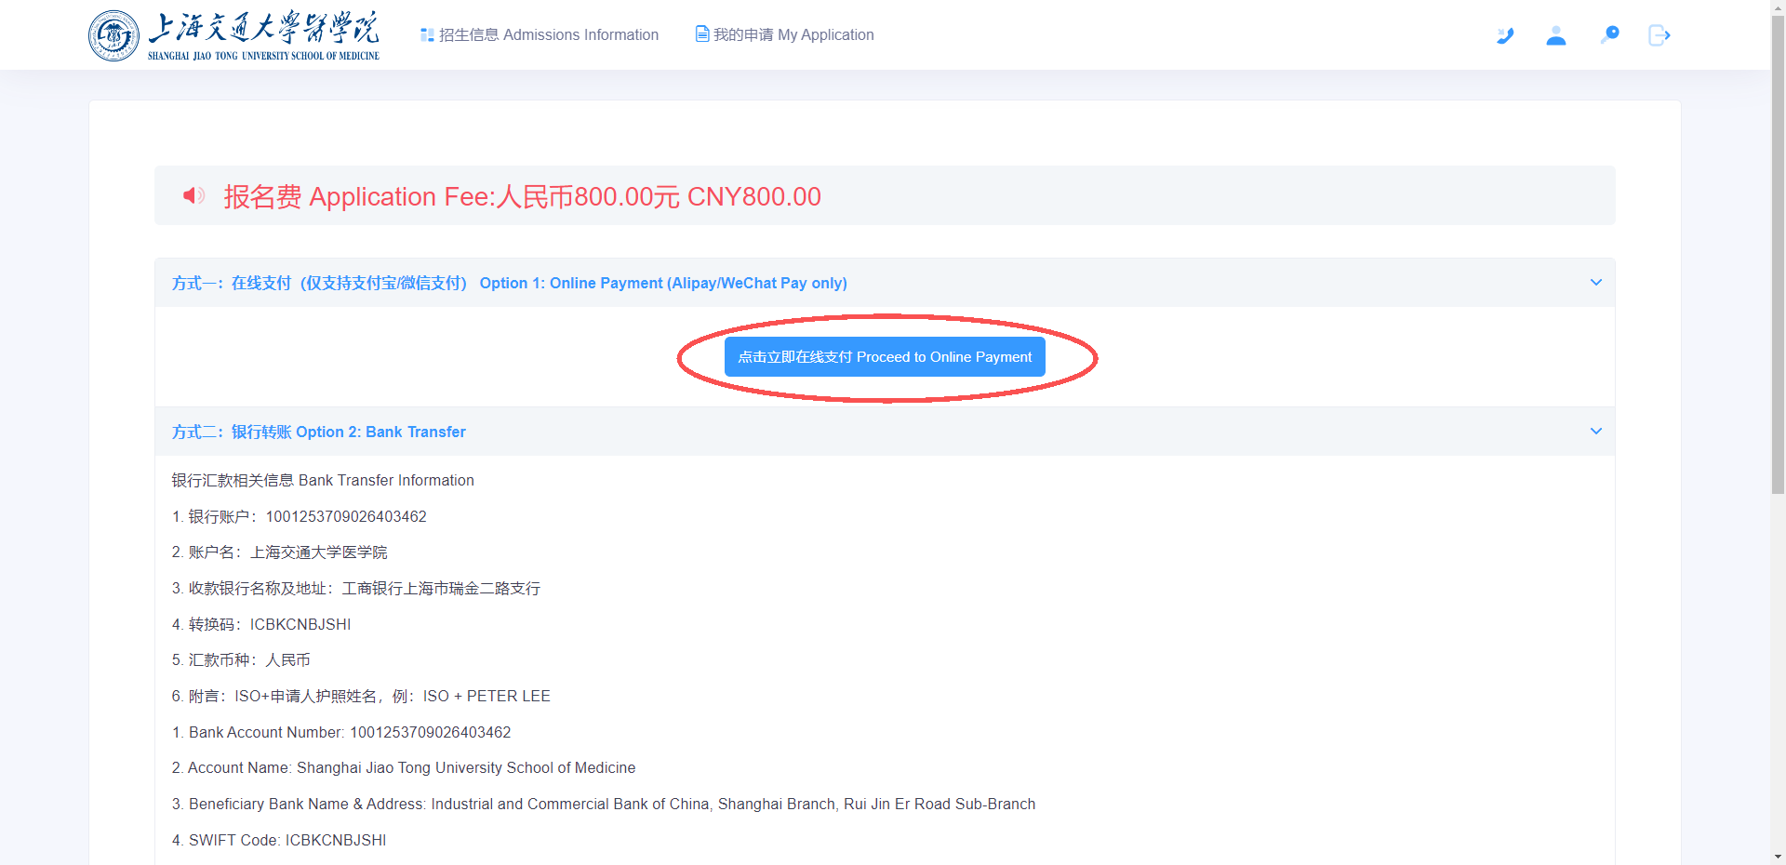1786x865 pixels.
Task: Click the key icon to change password
Action: pyautogui.click(x=1609, y=35)
